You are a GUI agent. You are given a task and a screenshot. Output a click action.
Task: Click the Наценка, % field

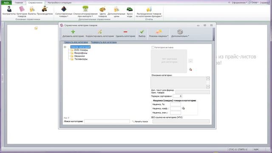(x=176, y=104)
